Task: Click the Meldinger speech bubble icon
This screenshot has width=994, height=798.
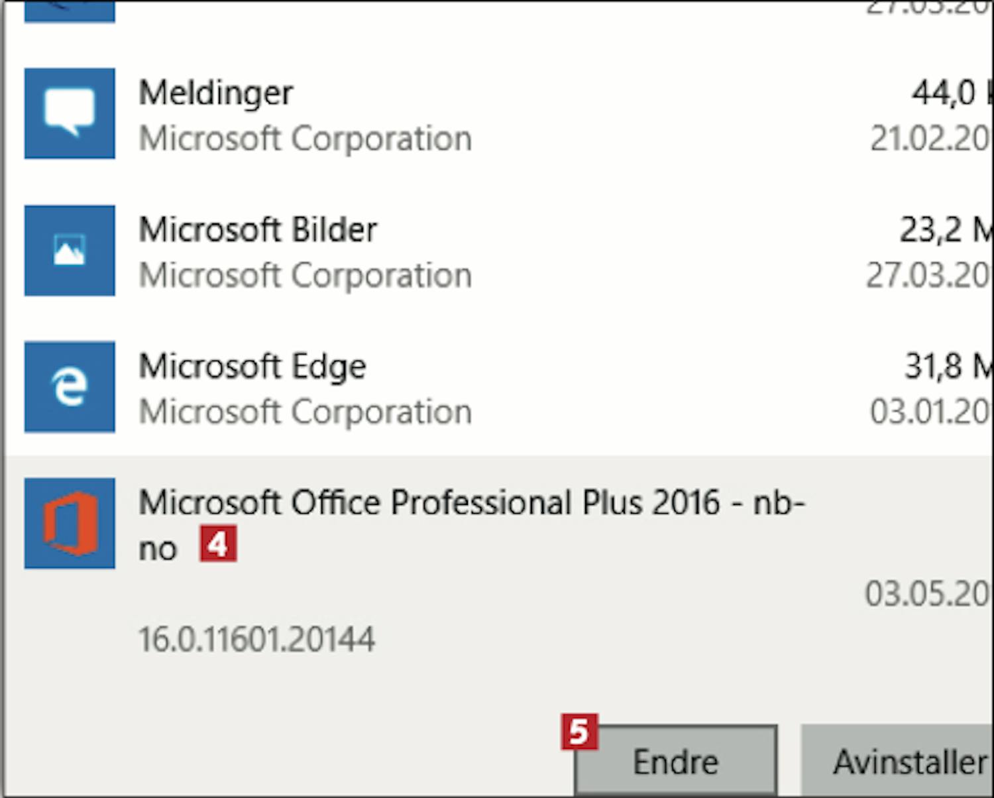Action: (x=70, y=113)
